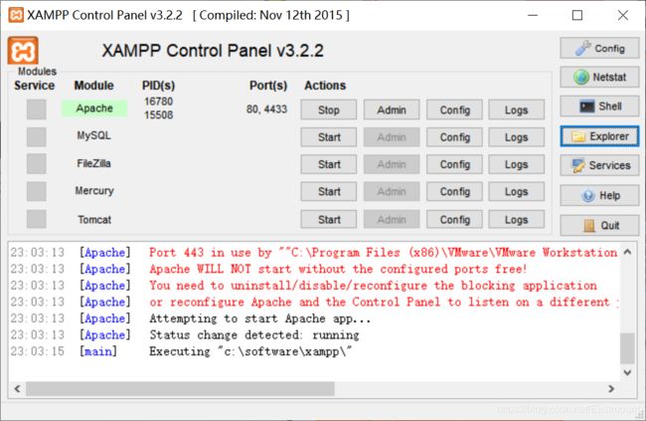Close the XAMPP Control Panel window

point(623,15)
